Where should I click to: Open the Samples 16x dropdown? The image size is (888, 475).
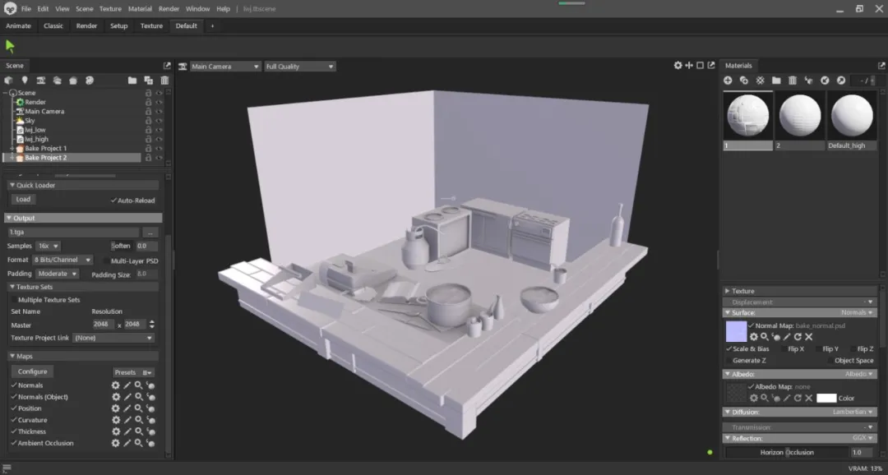tap(49, 246)
